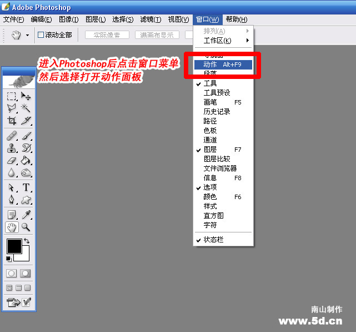Switch to Full Screen Mode

click(x=28, y=288)
